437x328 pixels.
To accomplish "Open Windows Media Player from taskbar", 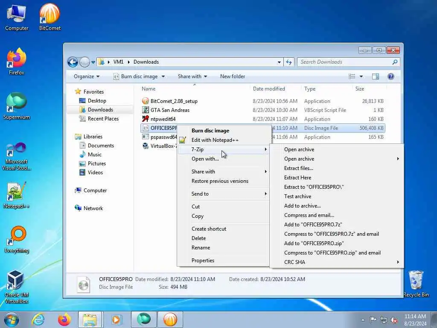I will pyautogui.click(x=116, y=319).
